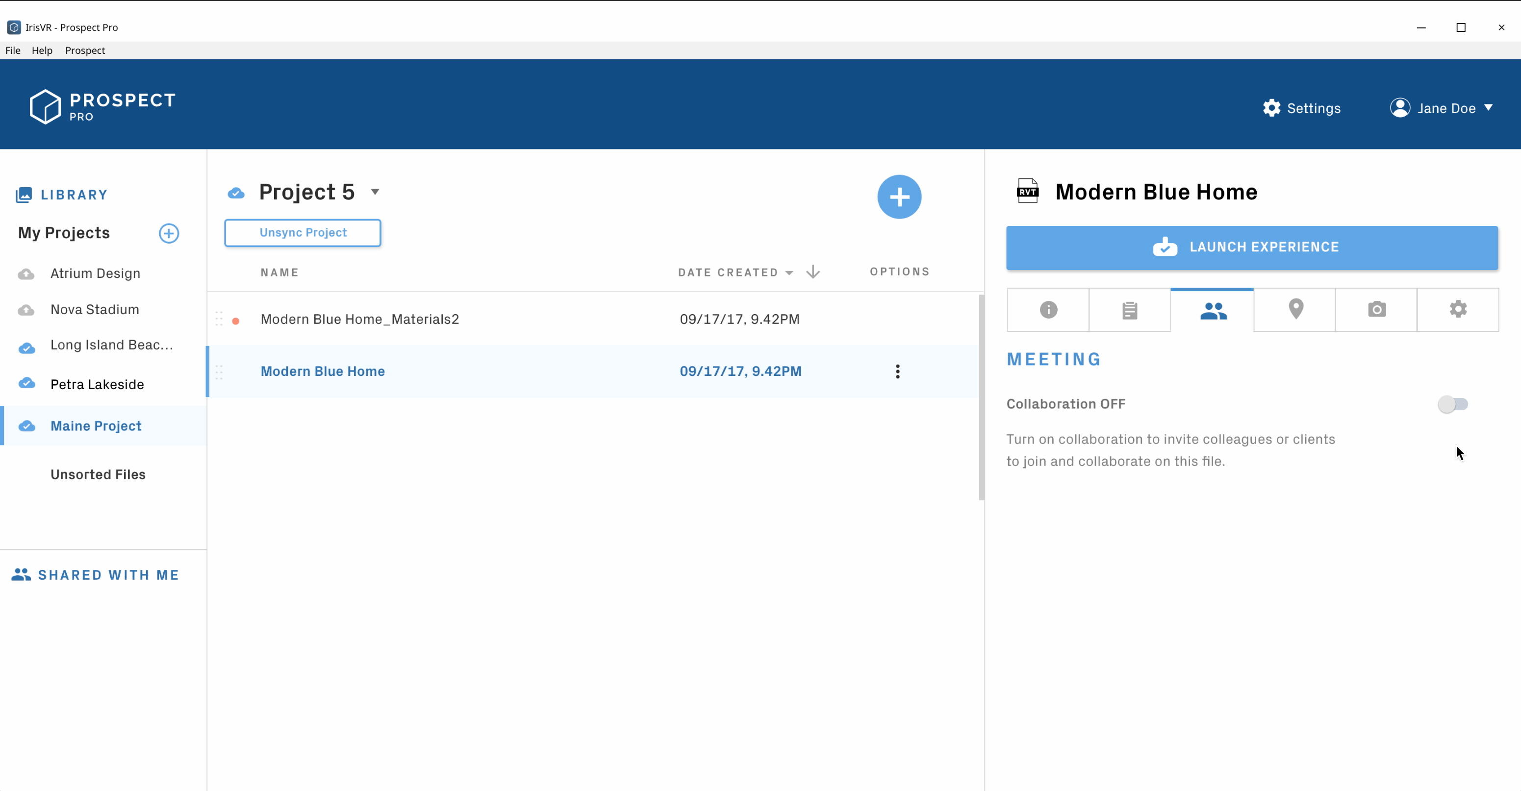Click the 09/17/17 date on Materials2 row
1521x791 pixels.
[x=739, y=320]
